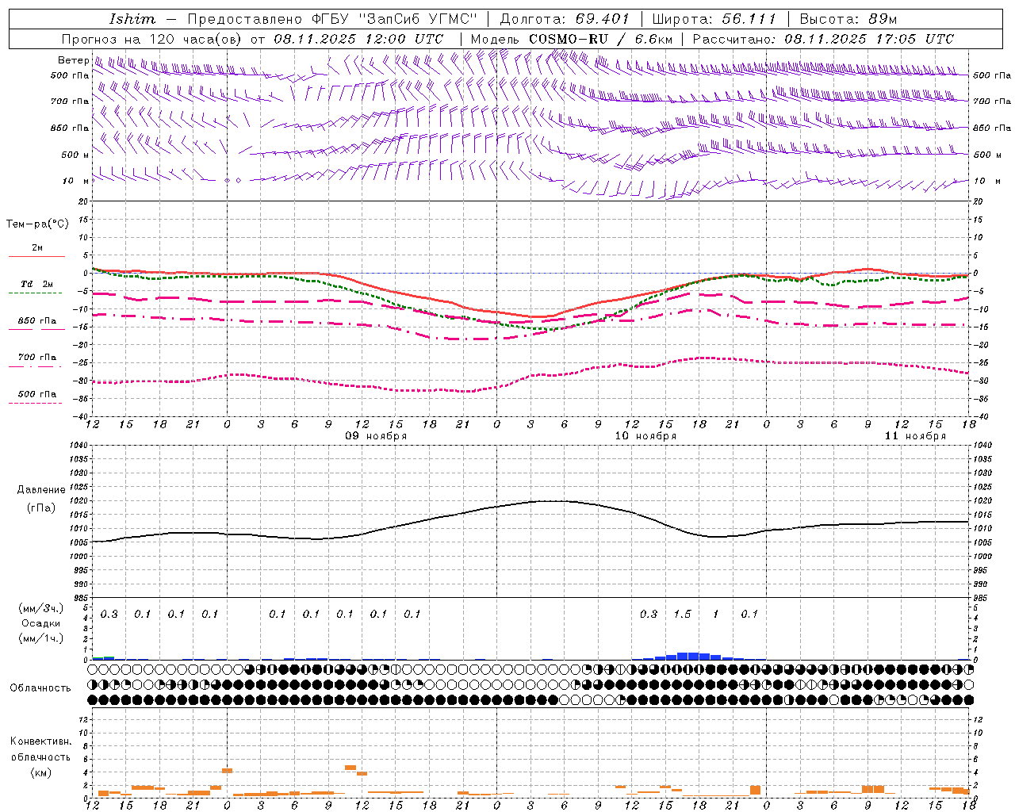Viewport: 1015px width, 812px height.
Task: Click the '700 гПа' temperature legend entry
Action: [36, 358]
